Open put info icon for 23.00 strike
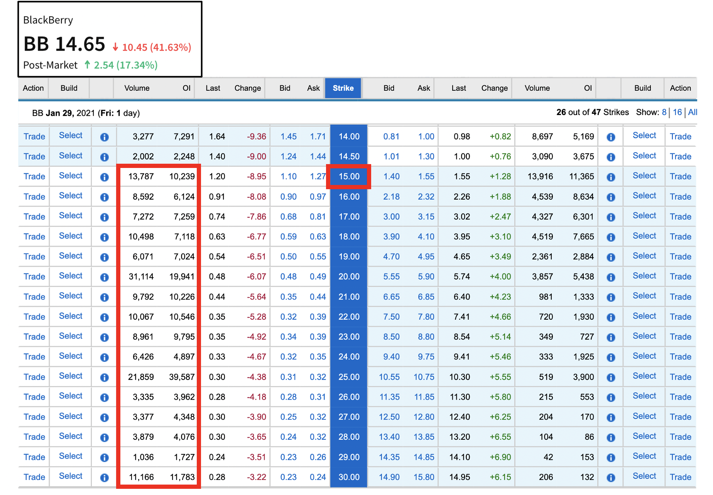713x495 pixels. coord(611,337)
